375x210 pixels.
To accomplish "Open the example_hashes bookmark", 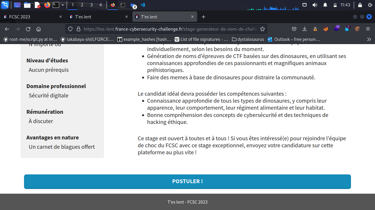I will [144, 39].
